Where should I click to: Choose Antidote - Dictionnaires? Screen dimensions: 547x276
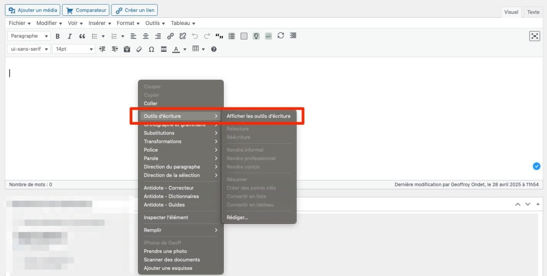pyautogui.click(x=181, y=196)
